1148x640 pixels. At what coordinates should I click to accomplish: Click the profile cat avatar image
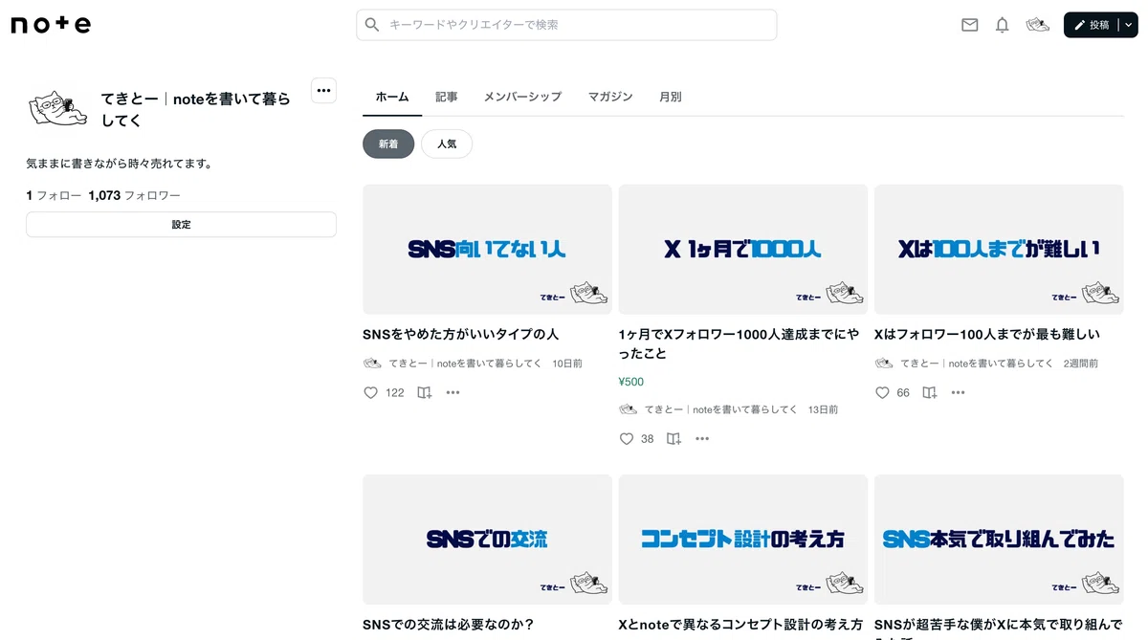point(58,107)
